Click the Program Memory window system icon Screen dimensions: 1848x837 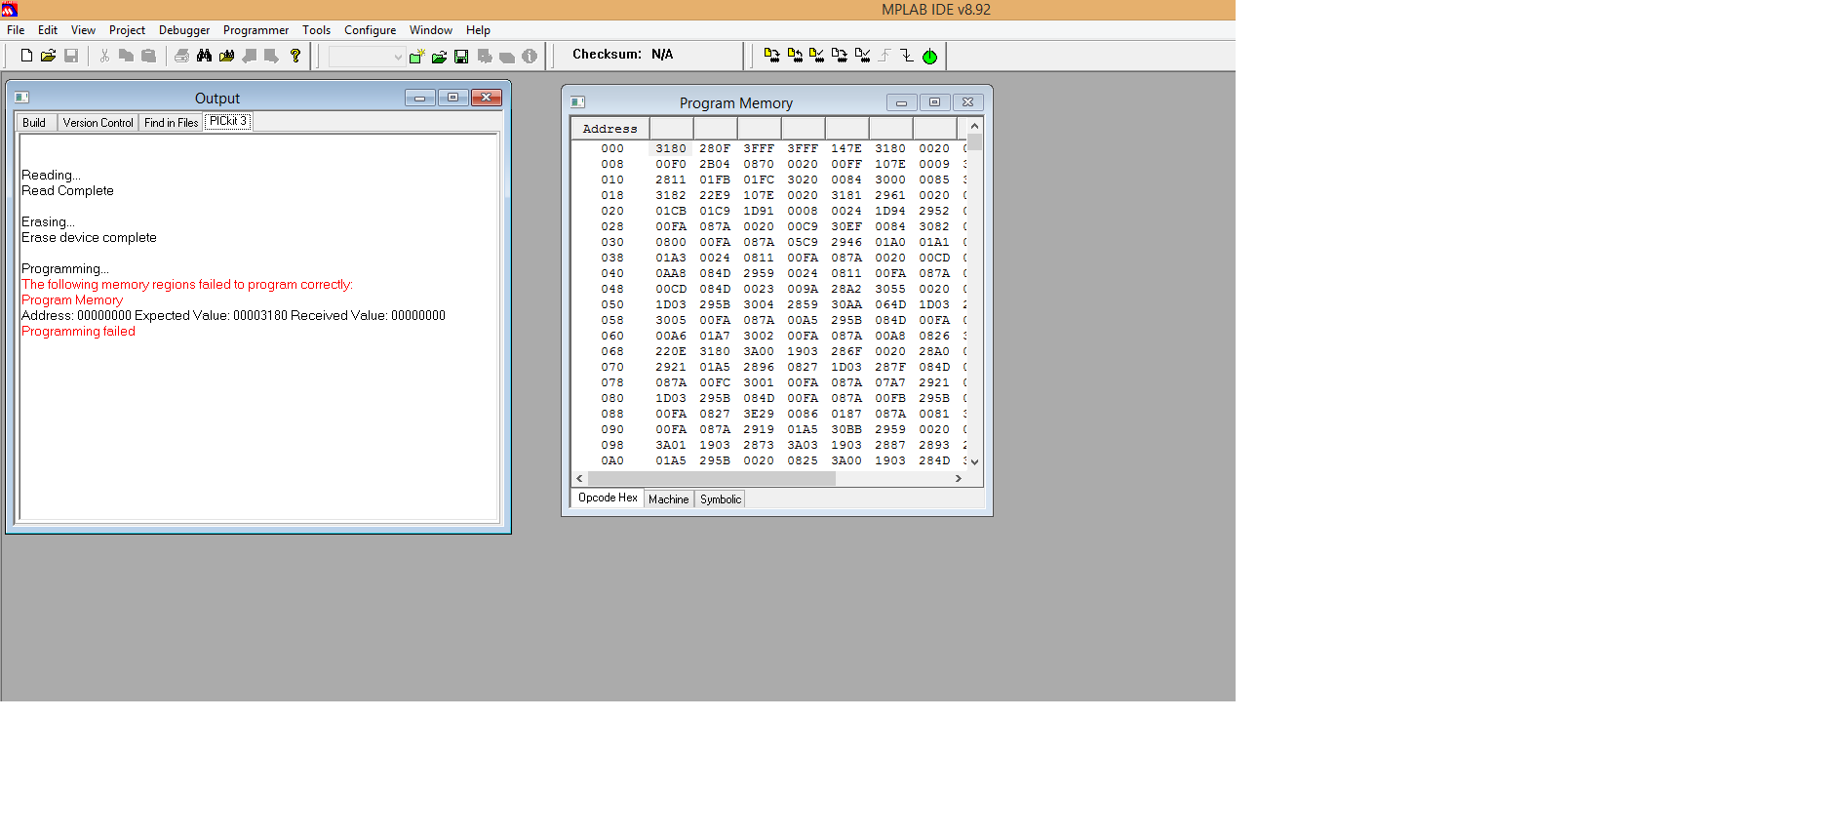pyautogui.click(x=577, y=102)
